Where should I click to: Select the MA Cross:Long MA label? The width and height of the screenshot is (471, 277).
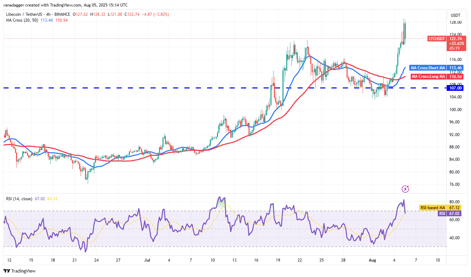[x=428, y=76]
